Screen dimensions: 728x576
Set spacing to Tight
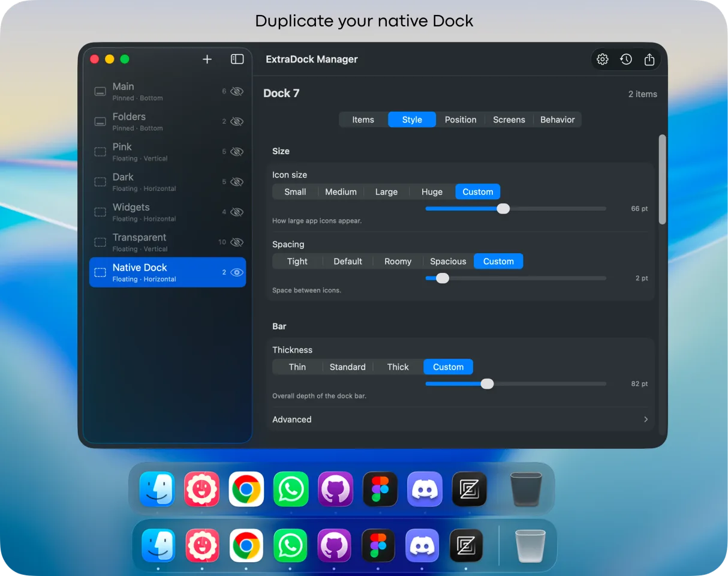(x=297, y=262)
